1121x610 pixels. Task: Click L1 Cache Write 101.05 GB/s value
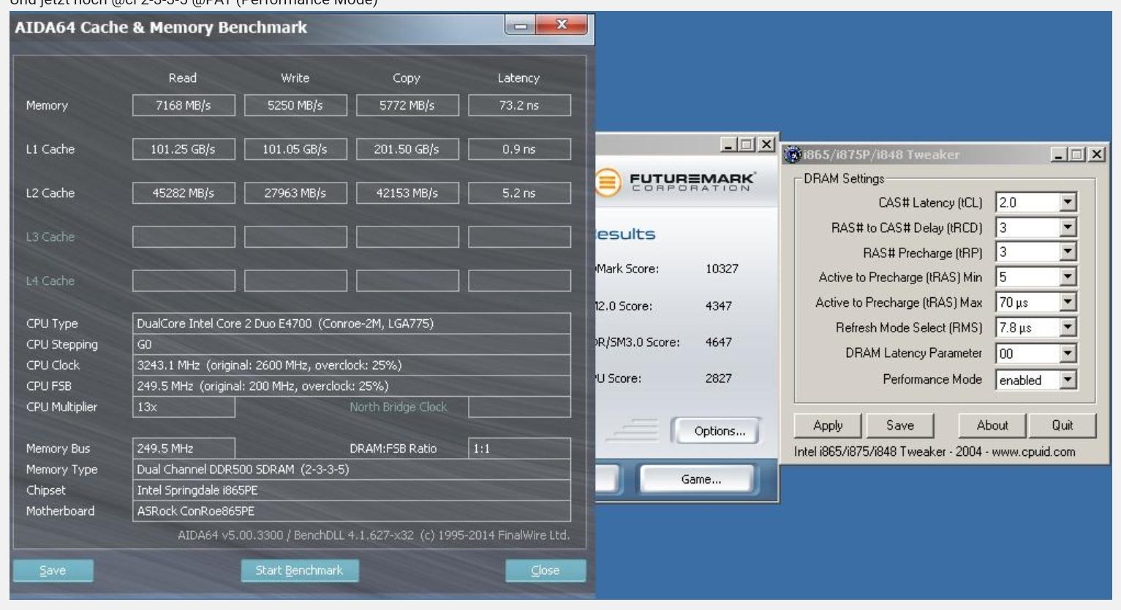pyautogui.click(x=295, y=149)
